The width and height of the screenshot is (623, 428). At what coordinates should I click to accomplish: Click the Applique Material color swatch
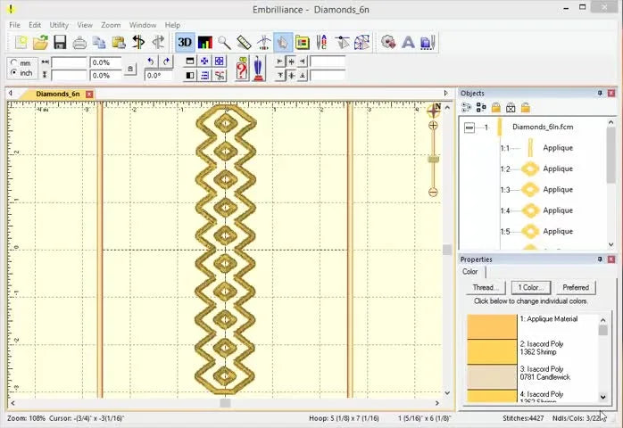tap(492, 326)
